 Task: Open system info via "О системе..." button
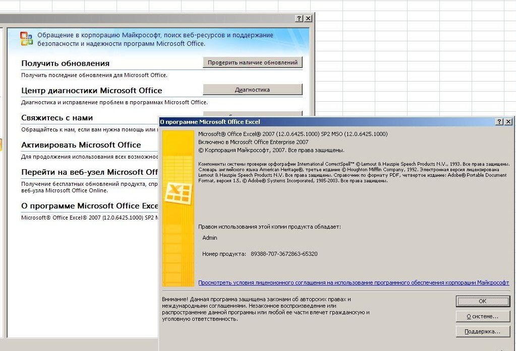click(482, 316)
